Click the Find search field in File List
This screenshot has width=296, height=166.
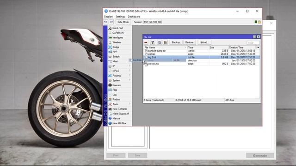pyautogui.click(x=253, y=43)
